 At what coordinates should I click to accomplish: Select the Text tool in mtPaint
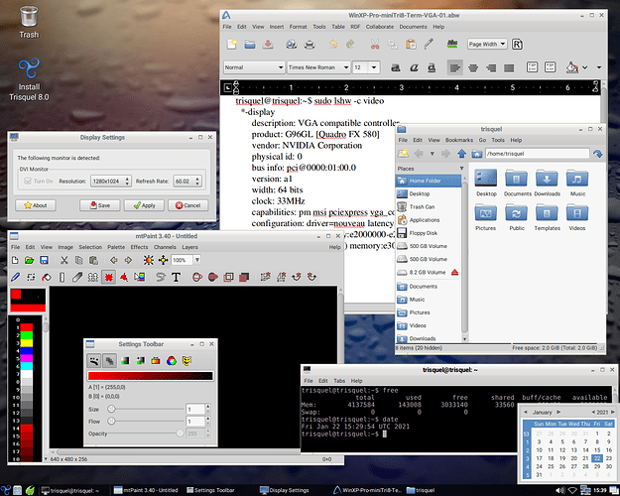pos(176,278)
